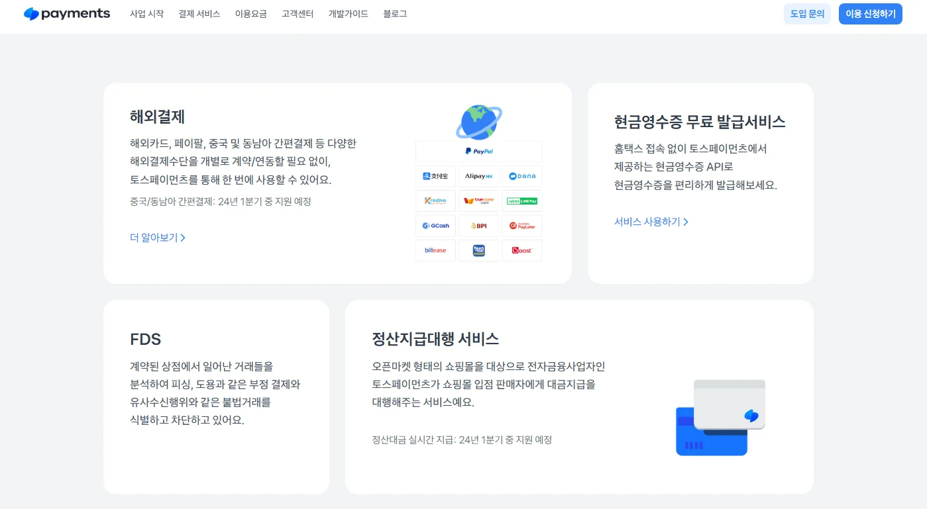Select the BPI bank icon
Image resolution: width=927 pixels, height=509 pixels.
(x=478, y=225)
